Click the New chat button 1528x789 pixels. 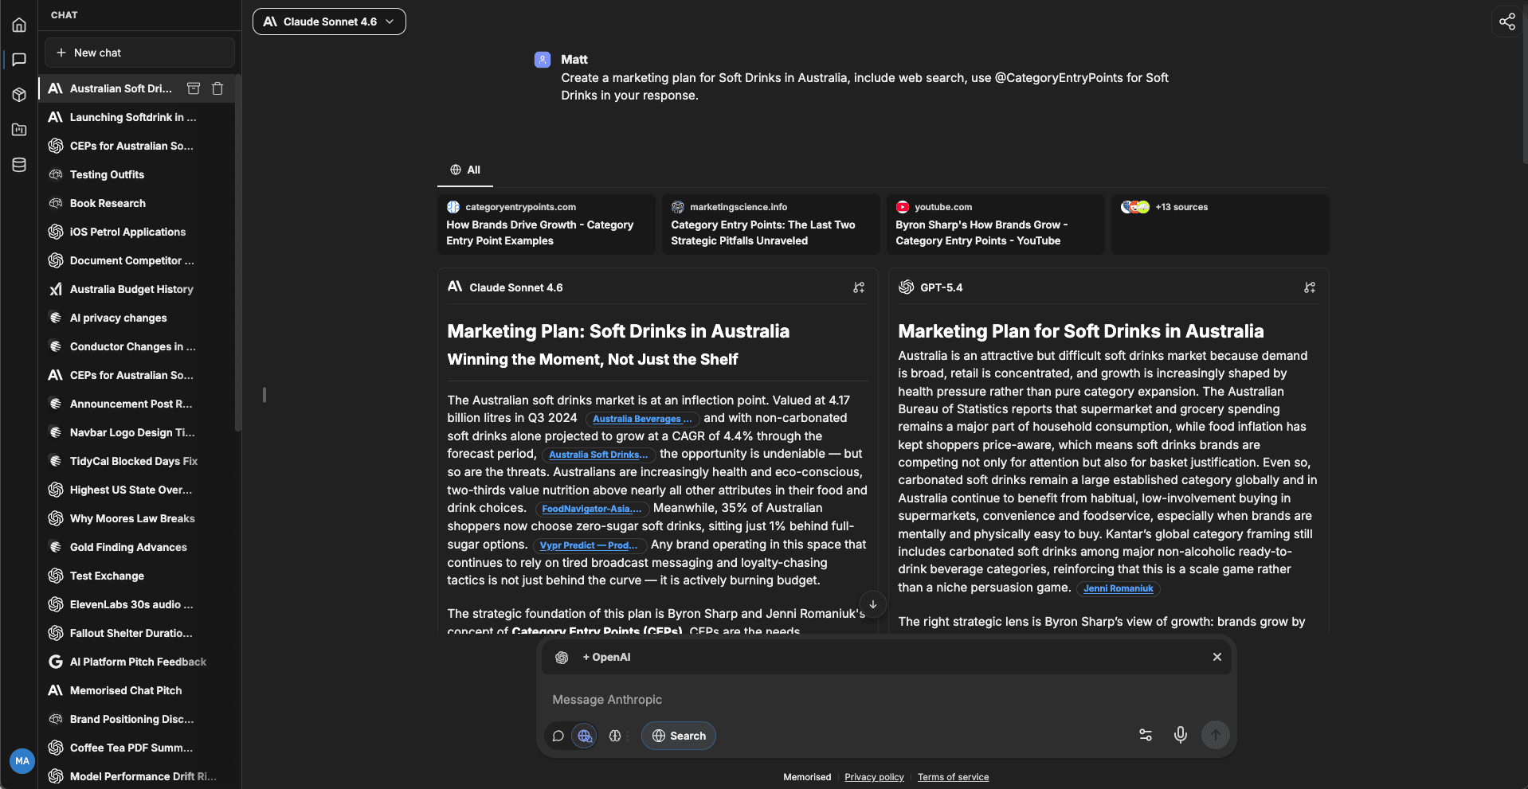tap(139, 53)
